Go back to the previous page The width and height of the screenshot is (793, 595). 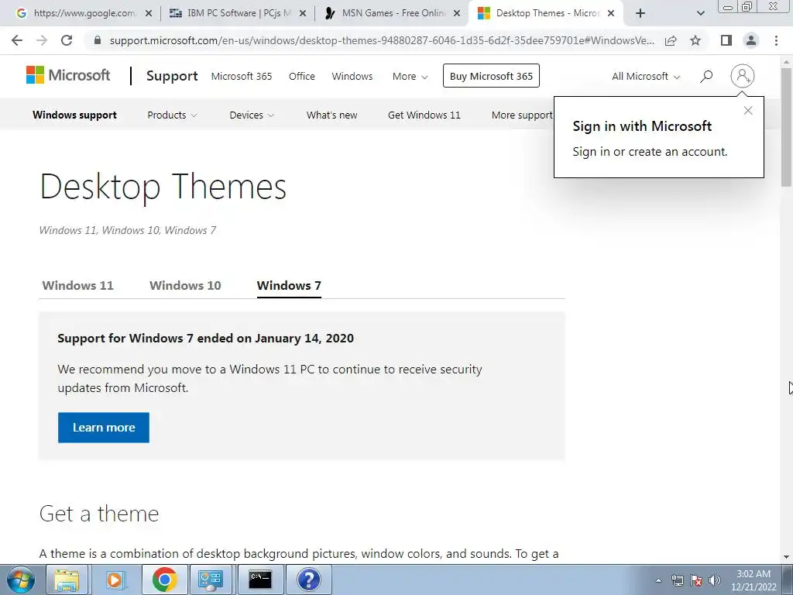[17, 40]
